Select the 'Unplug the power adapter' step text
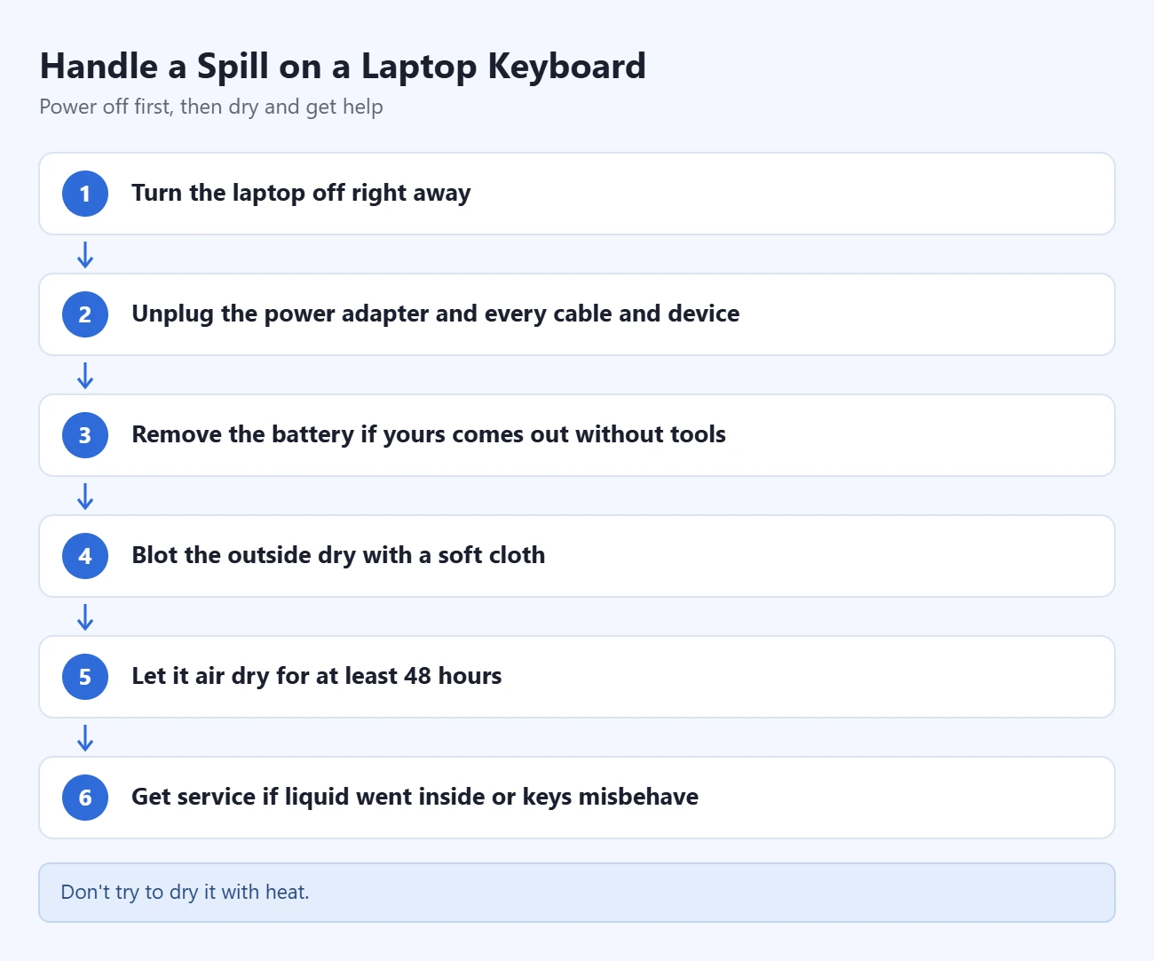This screenshot has width=1154, height=961. click(x=435, y=314)
